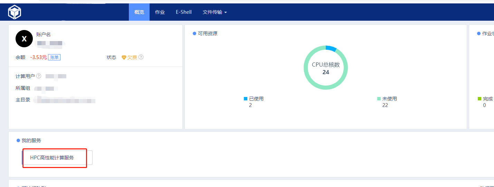The width and height of the screenshot is (494, 187).
Task: Click the blue dot beside 可用资源
Action: [194, 34]
